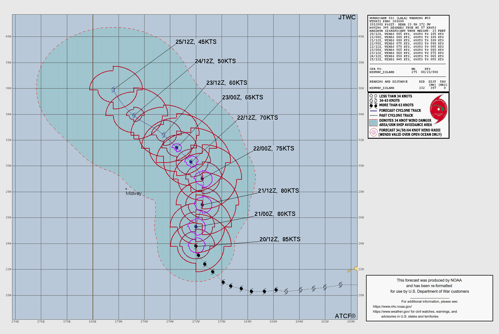Click the wind radii legend circle icon
The image size is (499, 334).
(373, 132)
